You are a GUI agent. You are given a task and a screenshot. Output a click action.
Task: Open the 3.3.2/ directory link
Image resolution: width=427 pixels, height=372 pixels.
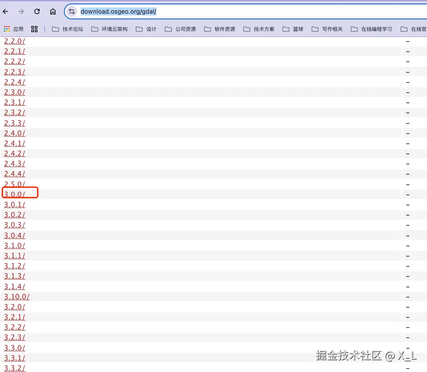(x=15, y=368)
